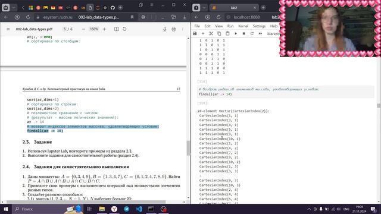
Task: Bookmark the PDF page in address bar
Action: click(x=132, y=17)
